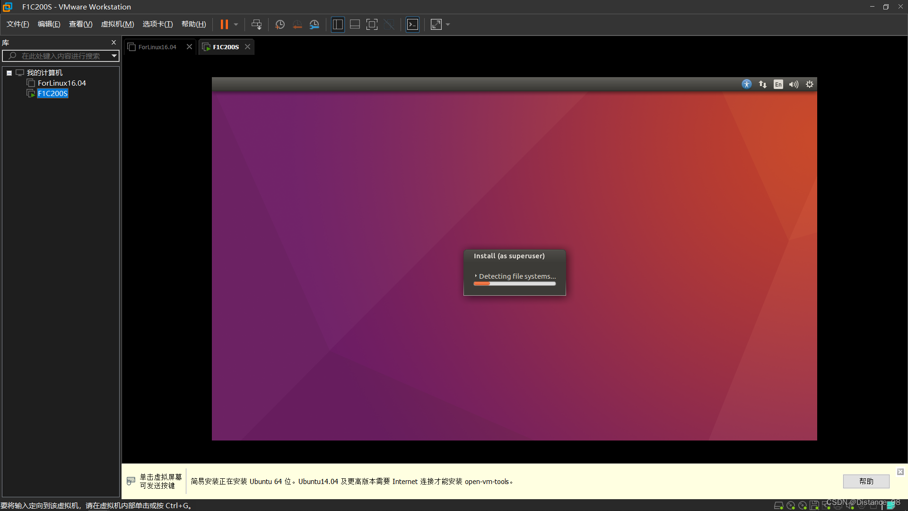The height and width of the screenshot is (511, 908).
Task: Click the library search input field
Action: click(61, 56)
